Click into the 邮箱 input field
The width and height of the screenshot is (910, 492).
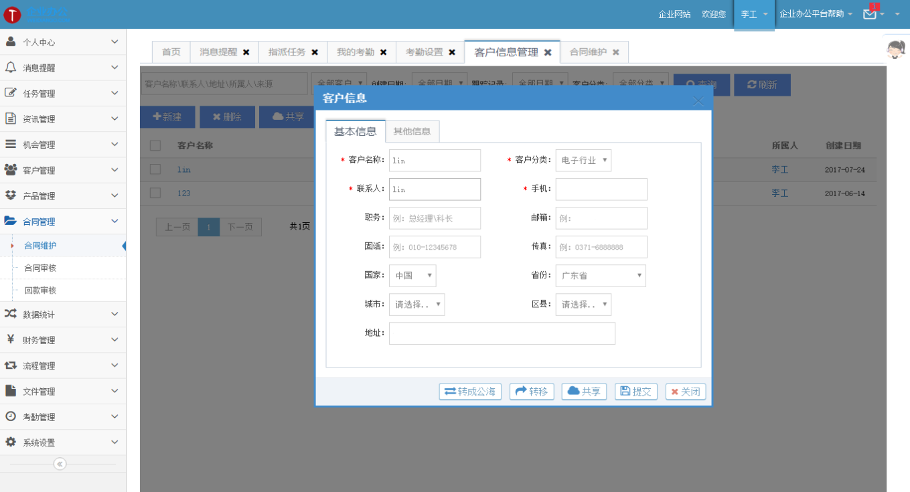(601, 218)
